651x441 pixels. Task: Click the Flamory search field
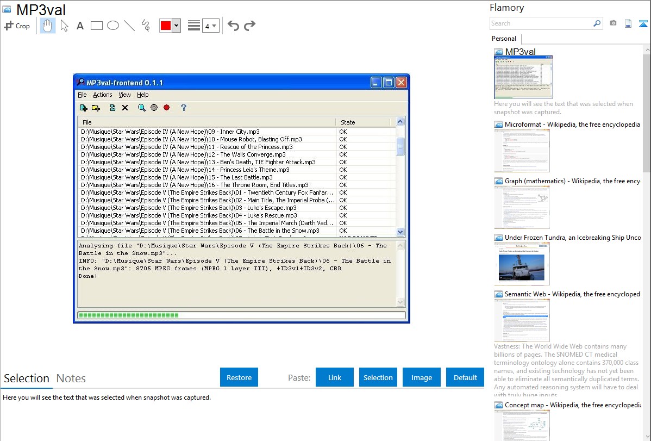coord(541,23)
